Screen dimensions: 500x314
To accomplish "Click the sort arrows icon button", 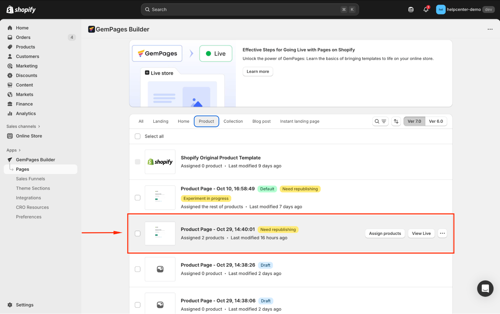I will pyautogui.click(x=396, y=121).
